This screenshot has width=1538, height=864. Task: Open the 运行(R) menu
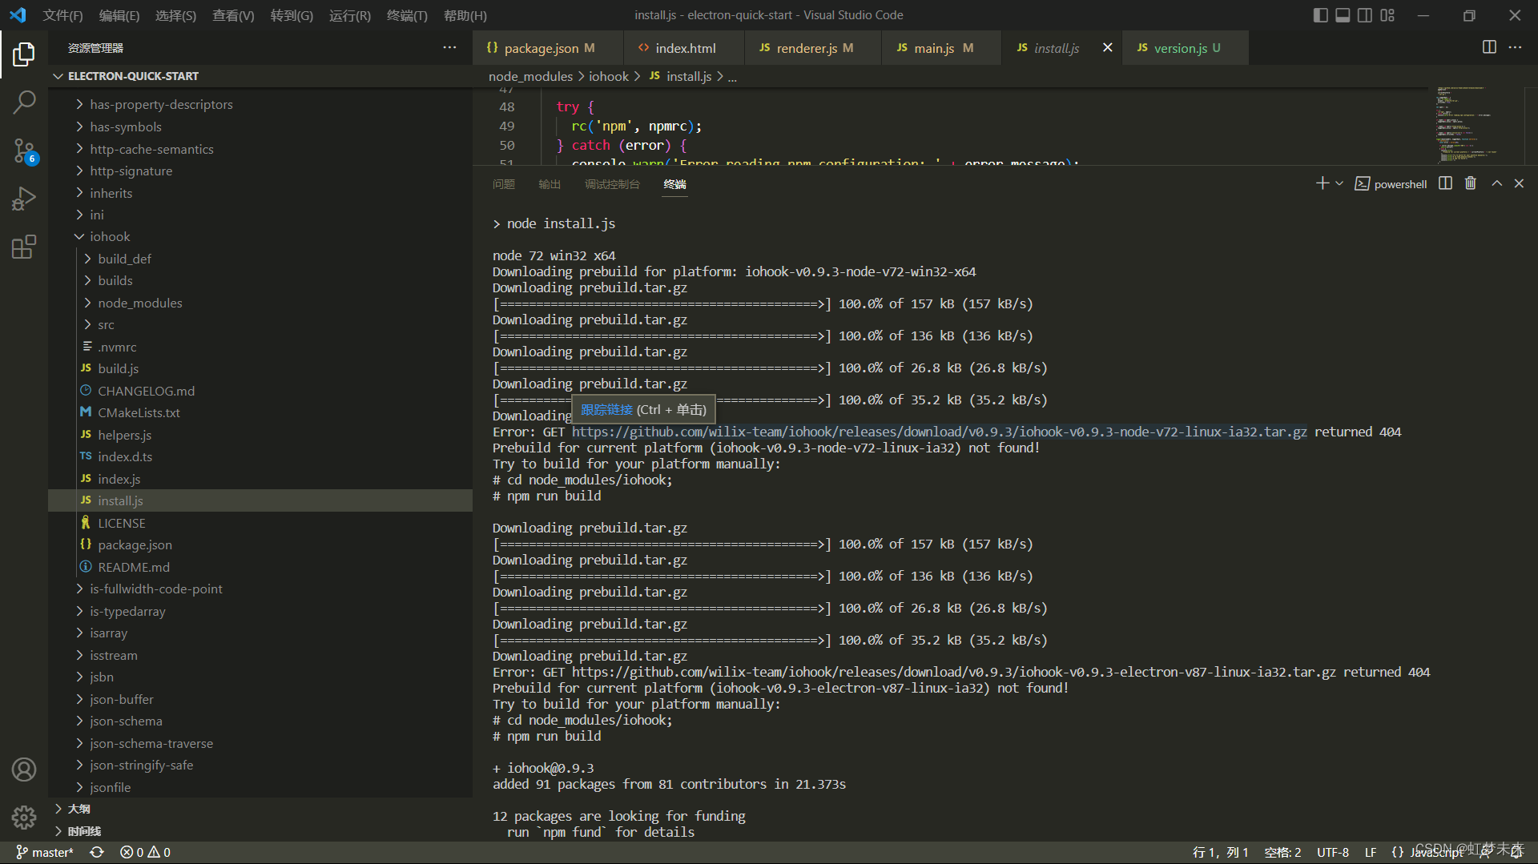tap(349, 15)
